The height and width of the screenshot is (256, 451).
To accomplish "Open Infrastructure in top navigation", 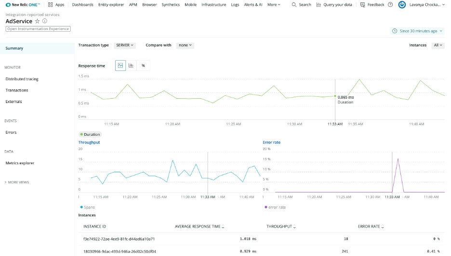I will tap(214, 5).
